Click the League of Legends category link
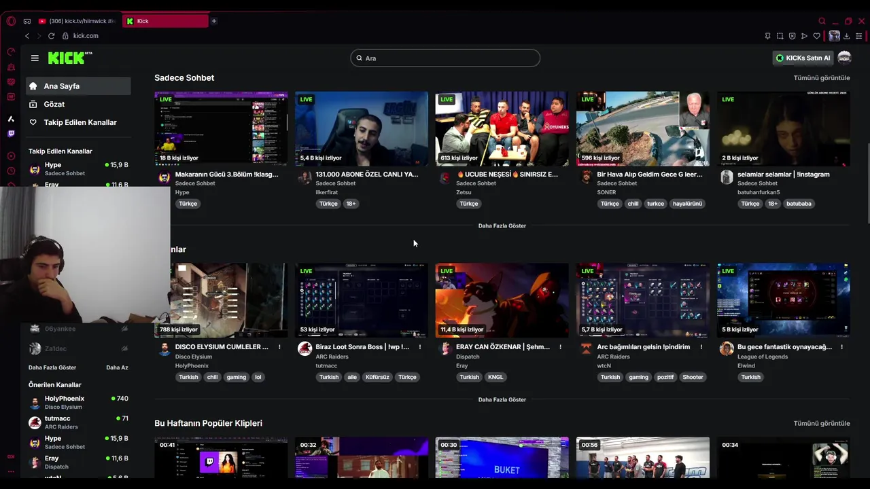Screen dimensions: 870x489 763,357
